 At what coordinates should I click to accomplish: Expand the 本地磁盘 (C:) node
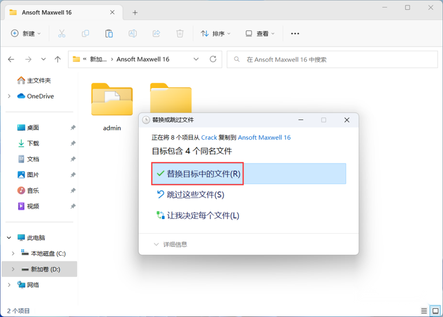13,253
